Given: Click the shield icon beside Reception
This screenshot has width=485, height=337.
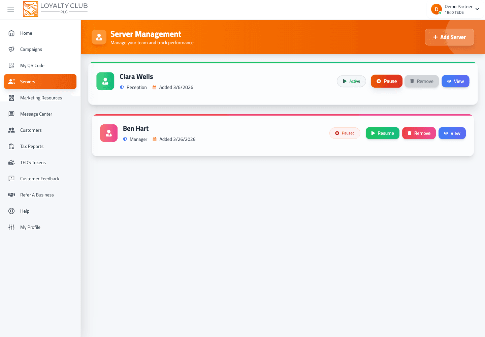Looking at the screenshot, I should 122,87.
